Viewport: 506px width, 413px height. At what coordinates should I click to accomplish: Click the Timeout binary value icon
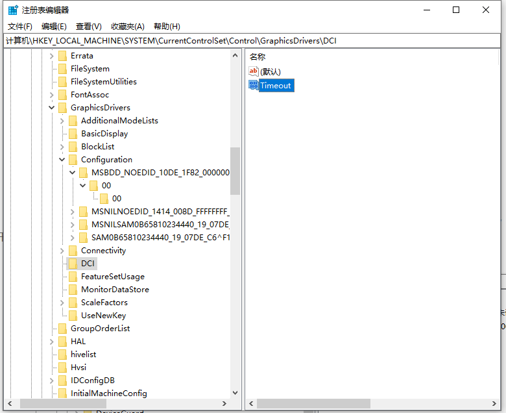[x=253, y=85]
